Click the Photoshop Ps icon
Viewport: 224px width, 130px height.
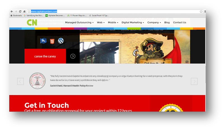(x=43, y=41)
